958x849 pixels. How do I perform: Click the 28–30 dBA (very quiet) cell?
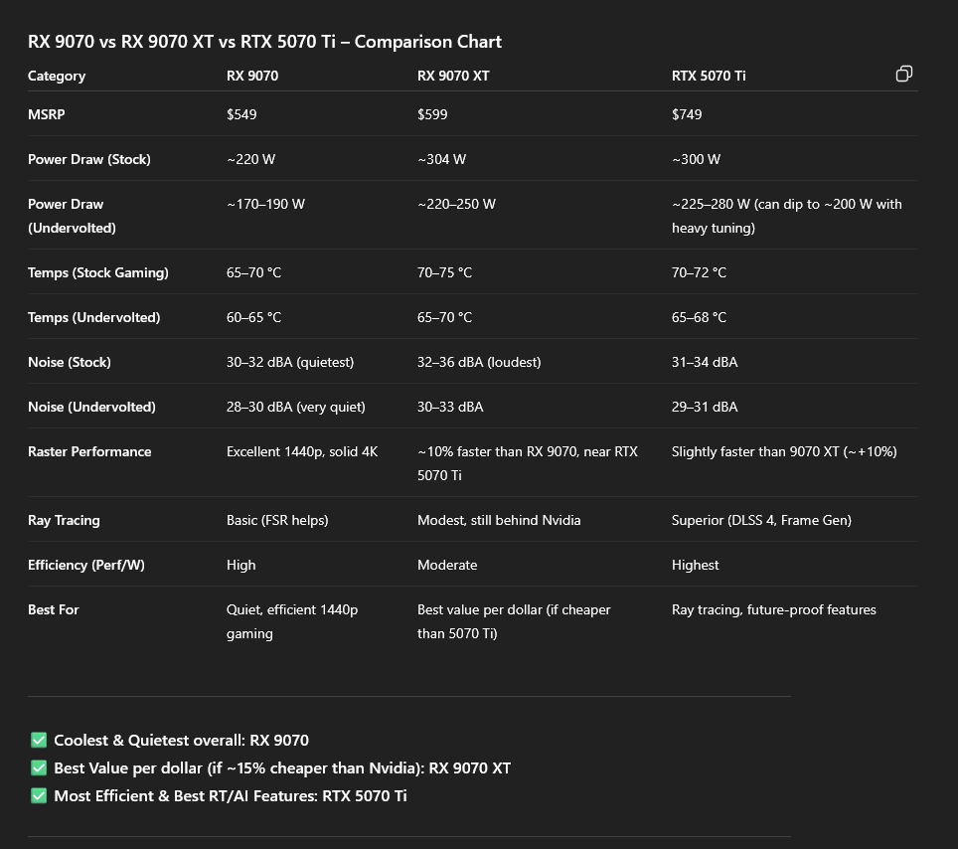pos(296,407)
